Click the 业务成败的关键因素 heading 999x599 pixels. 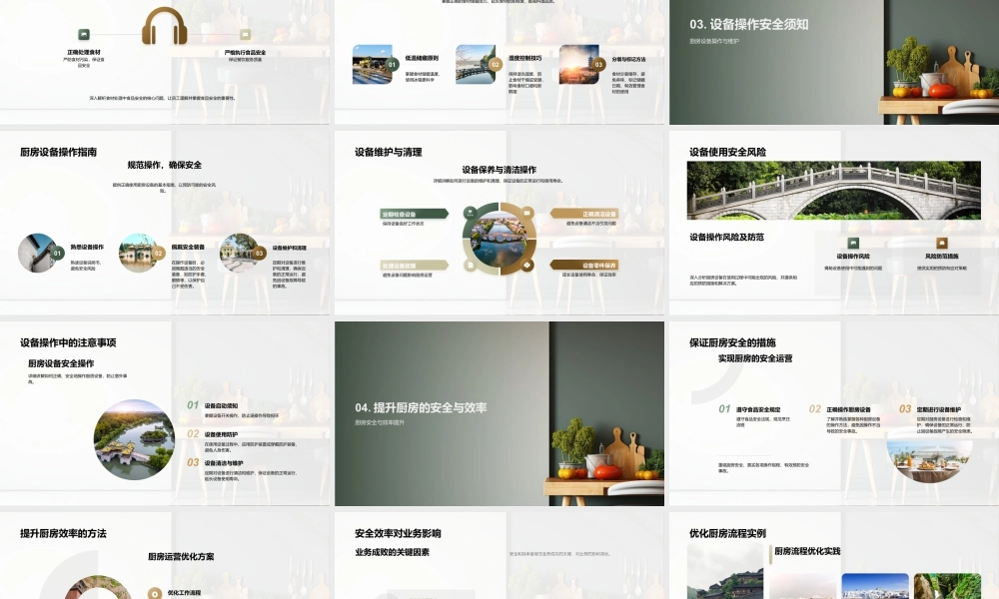click(x=393, y=552)
